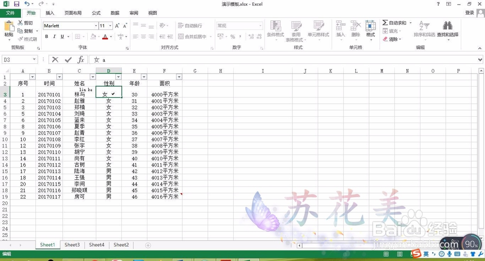This screenshot has width=485, height=261.
Task: Open Find and Select (查找和选择)
Action: [x=448, y=31]
